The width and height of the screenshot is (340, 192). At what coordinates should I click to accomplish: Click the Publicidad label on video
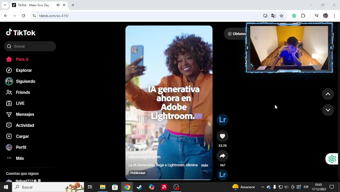[x=138, y=173]
